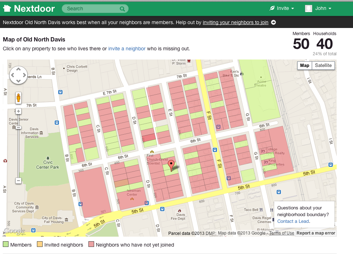
Task: Pan the map down with the pan control
Action: (x=18, y=81)
